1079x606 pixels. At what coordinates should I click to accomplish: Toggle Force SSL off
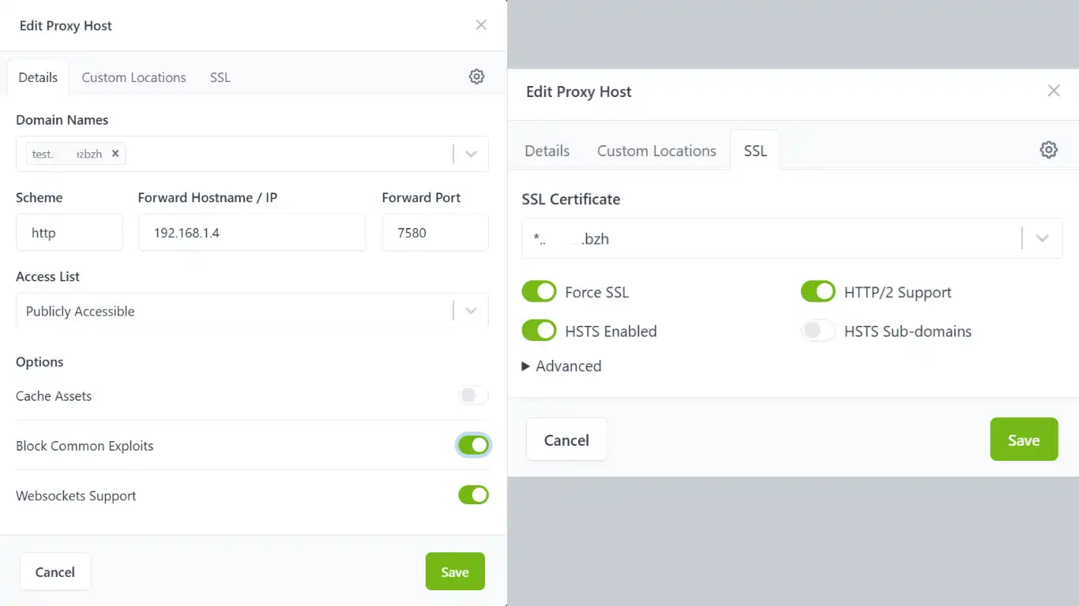pyautogui.click(x=539, y=292)
